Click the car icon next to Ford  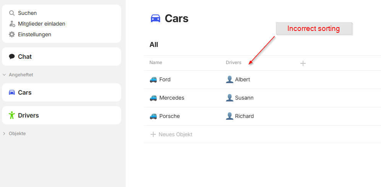[x=153, y=79]
